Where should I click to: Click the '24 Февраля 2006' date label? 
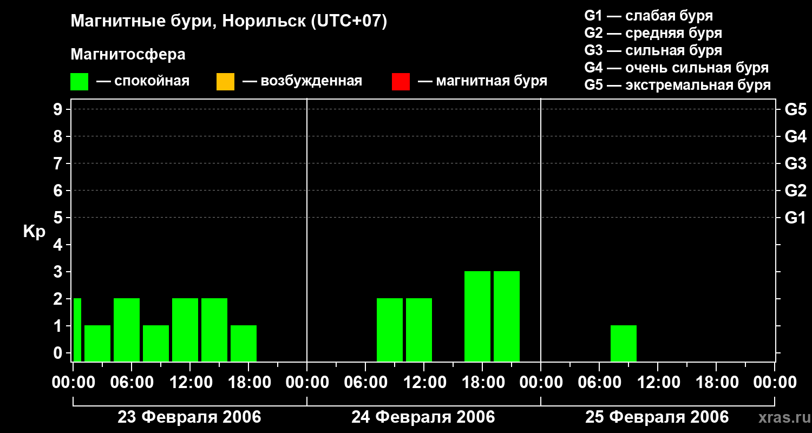click(423, 417)
